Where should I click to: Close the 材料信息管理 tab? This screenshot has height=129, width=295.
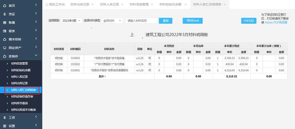[x=152, y=5]
